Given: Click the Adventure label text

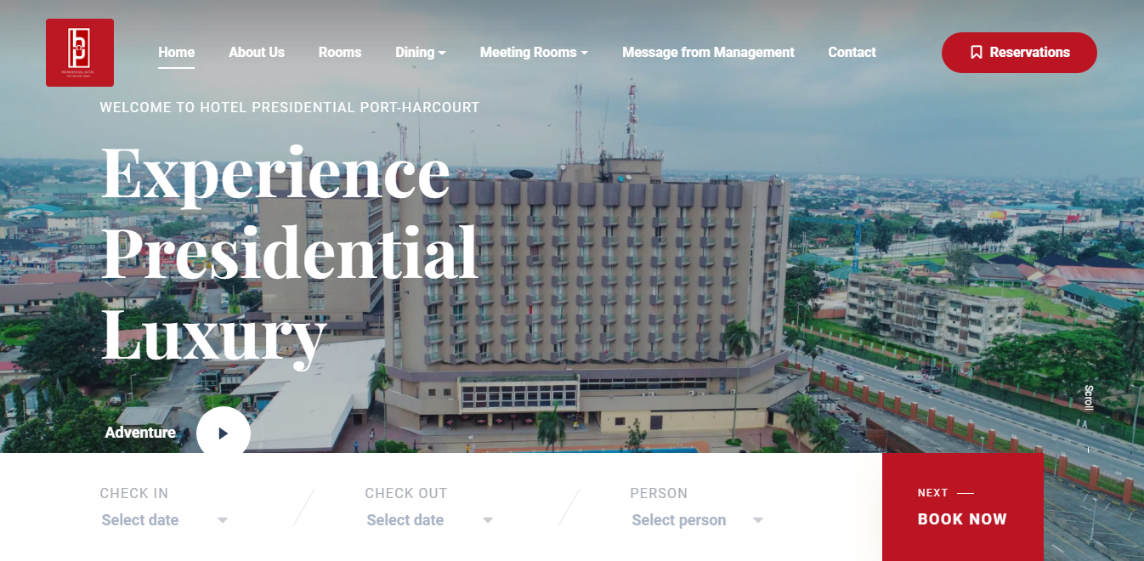Looking at the screenshot, I should click(140, 433).
